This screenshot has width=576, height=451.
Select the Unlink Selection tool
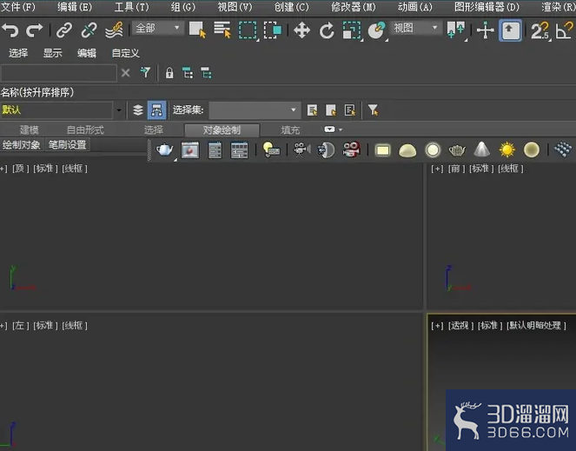[89, 30]
